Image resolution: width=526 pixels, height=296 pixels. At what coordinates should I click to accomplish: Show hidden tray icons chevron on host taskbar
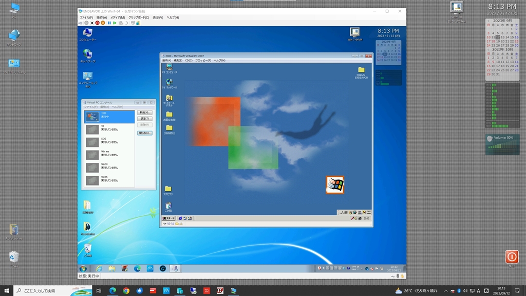pos(445,291)
